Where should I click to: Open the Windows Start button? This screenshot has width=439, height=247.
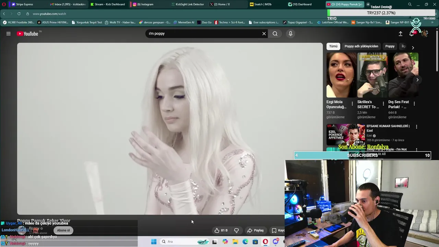tap(154, 242)
